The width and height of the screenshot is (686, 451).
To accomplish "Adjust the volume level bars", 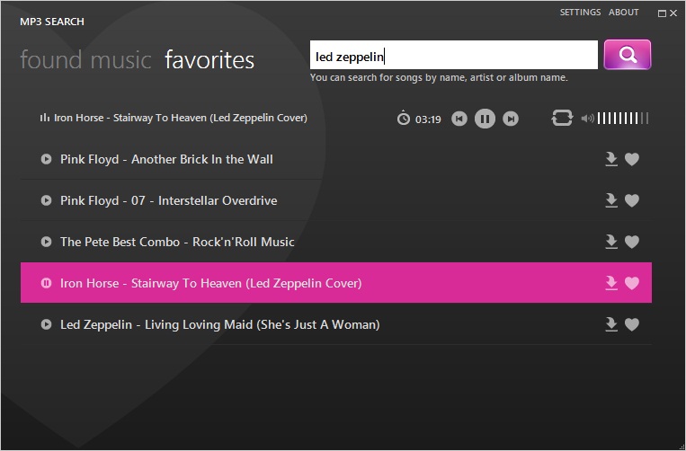I will click(x=622, y=119).
